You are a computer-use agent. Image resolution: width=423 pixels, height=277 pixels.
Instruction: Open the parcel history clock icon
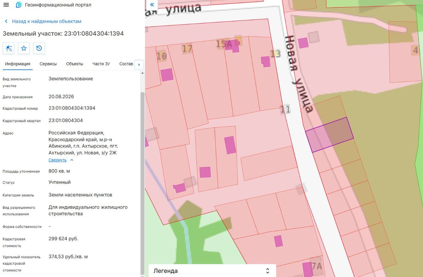(39, 48)
